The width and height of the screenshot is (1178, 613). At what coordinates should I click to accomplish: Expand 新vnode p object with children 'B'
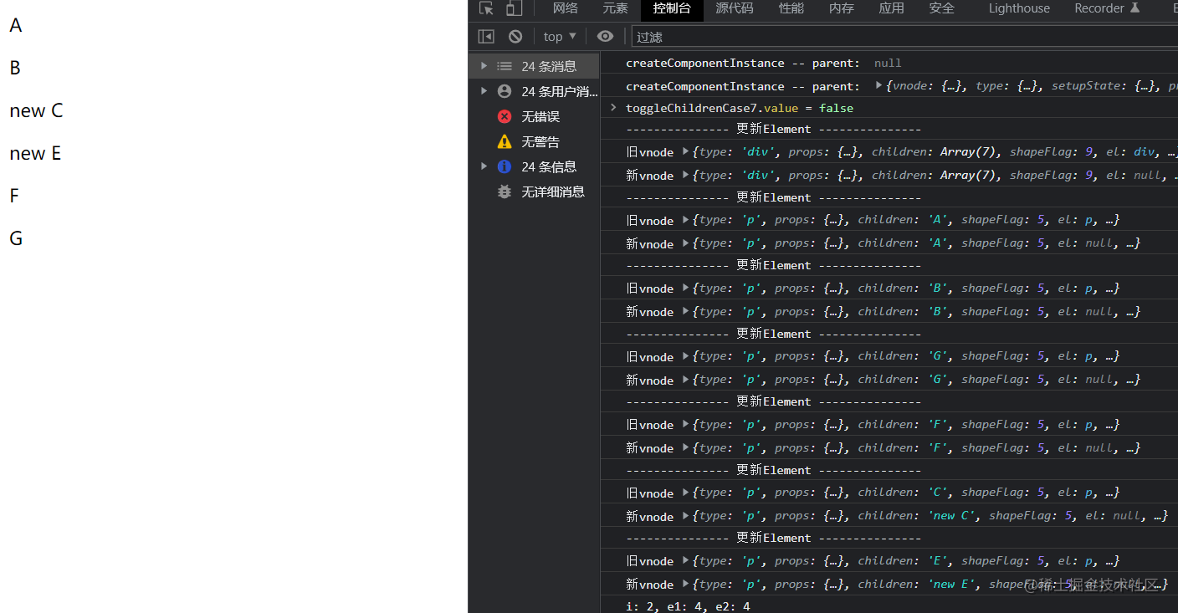point(686,311)
